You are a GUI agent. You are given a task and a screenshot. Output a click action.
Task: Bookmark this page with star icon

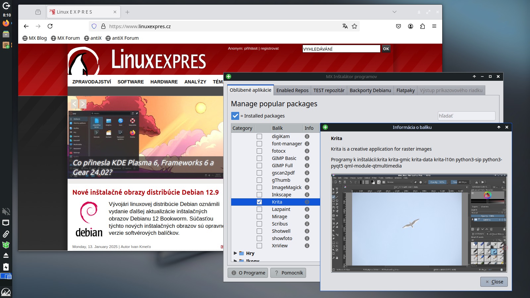point(354,26)
